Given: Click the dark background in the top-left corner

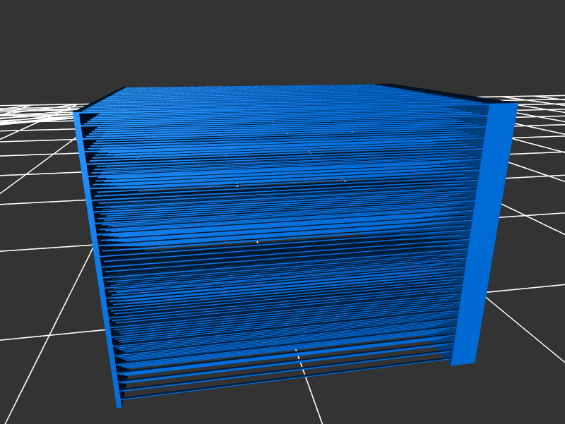Looking at the screenshot, I should coord(28,28).
